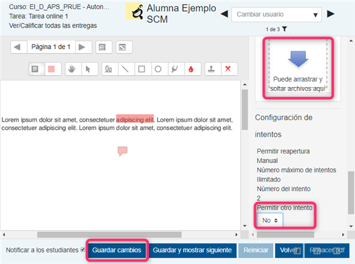Switch to previous user with left arrow
The width and height of the screenshot is (355, 264).
click(x=225, y=14)
